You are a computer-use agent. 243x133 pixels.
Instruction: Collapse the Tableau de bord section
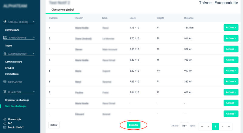click(x=33, y=22)
